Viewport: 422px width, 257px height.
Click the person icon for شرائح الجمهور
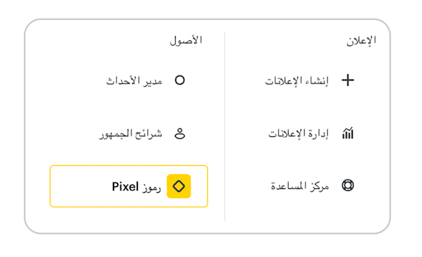(180, 134)
